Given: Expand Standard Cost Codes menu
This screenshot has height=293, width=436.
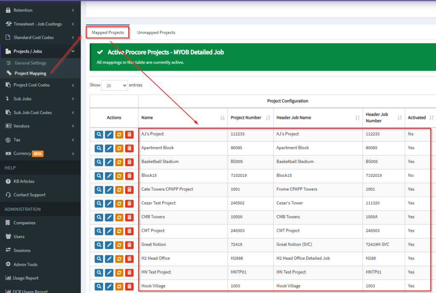Looking at the screenshot, I should 40,37.
